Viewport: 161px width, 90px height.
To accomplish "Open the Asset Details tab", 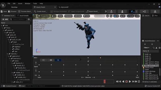I will [x=23, y=15].
